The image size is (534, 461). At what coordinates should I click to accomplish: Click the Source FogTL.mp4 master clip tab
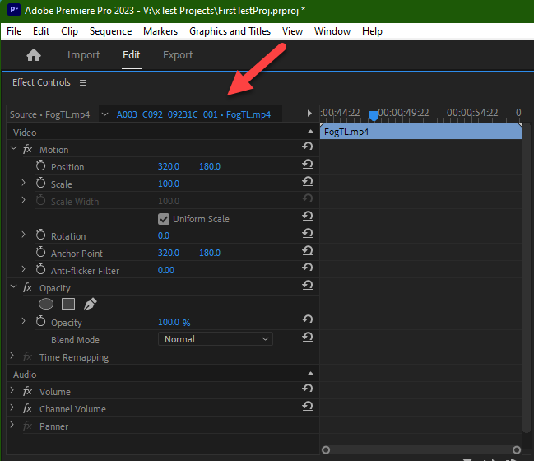pyautogui.click(x=49, y=114)
